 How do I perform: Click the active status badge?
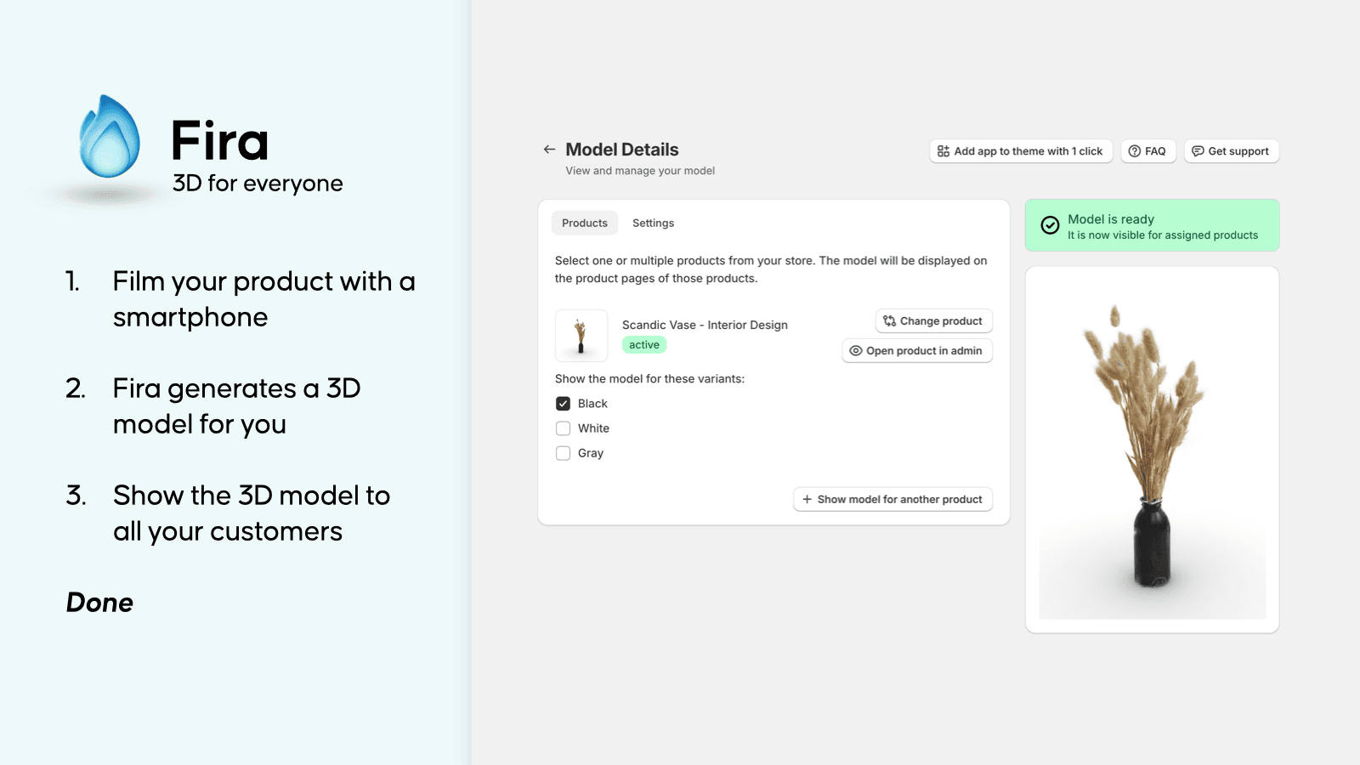point(644,344)
